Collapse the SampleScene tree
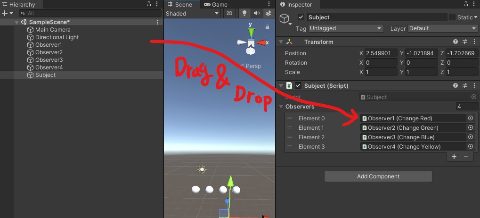Image resolution: width=480 pixels, height=218 pixels. click(x=16, y=22)
